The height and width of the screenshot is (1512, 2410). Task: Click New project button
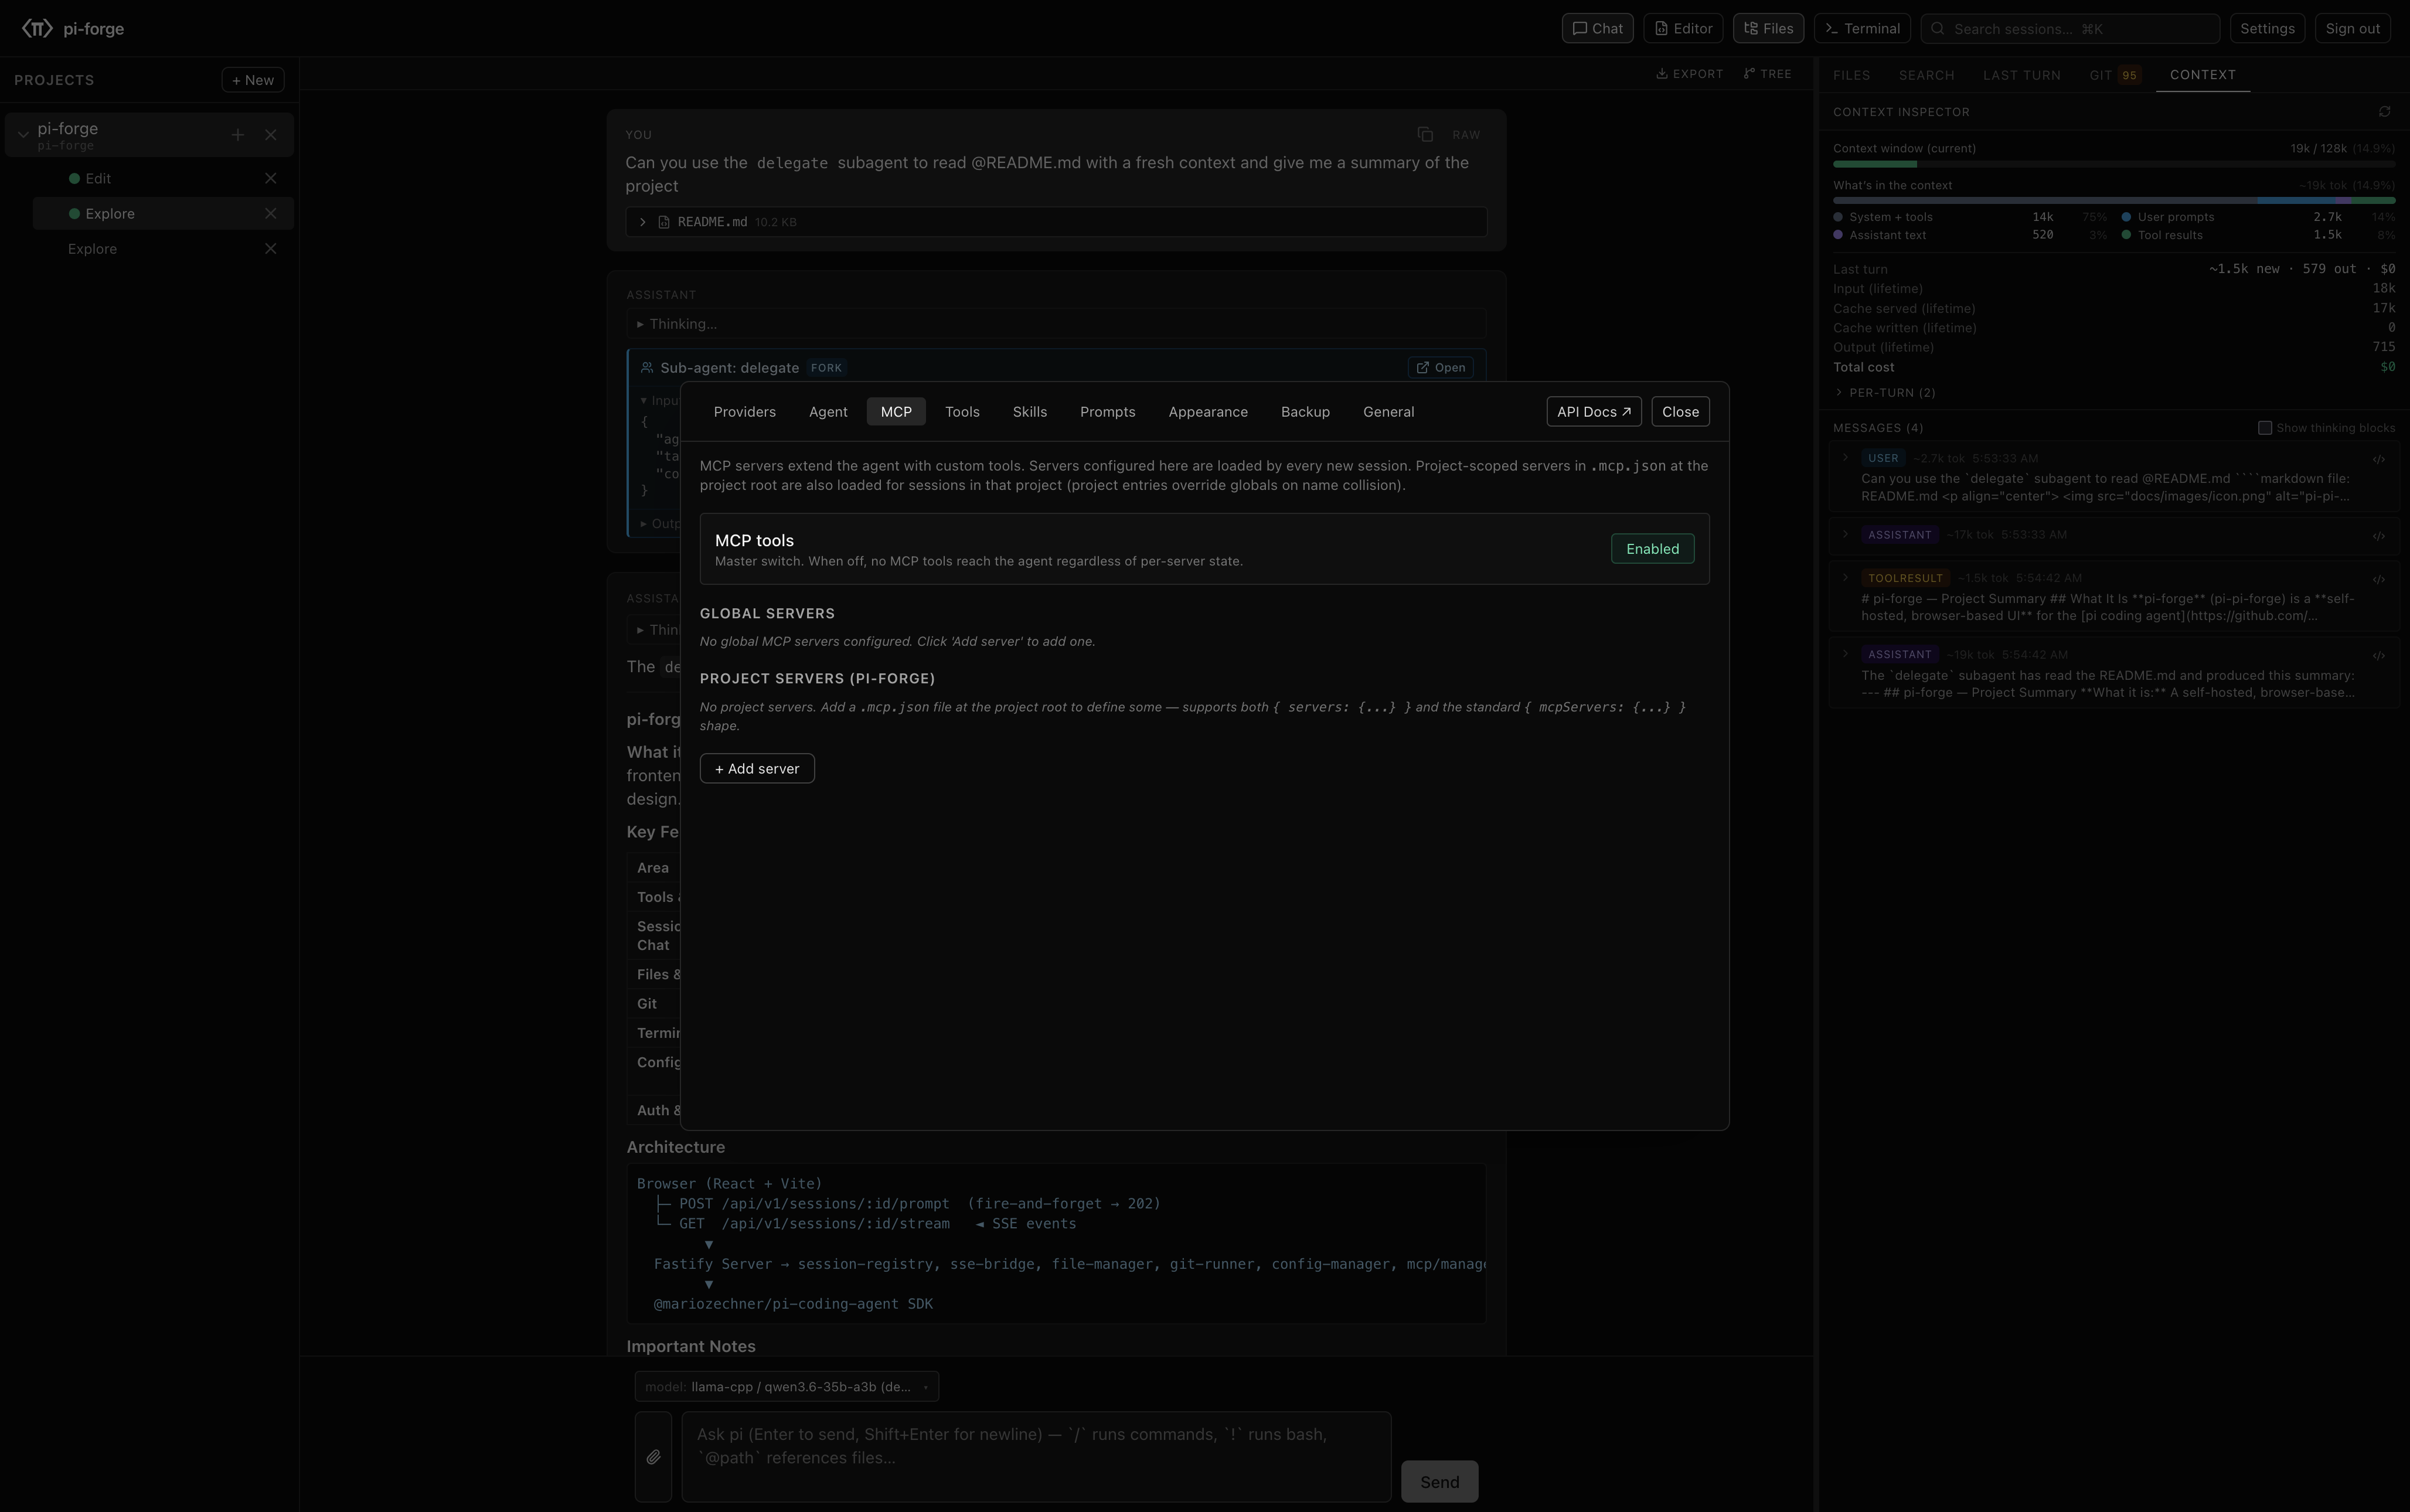(253, 80)
